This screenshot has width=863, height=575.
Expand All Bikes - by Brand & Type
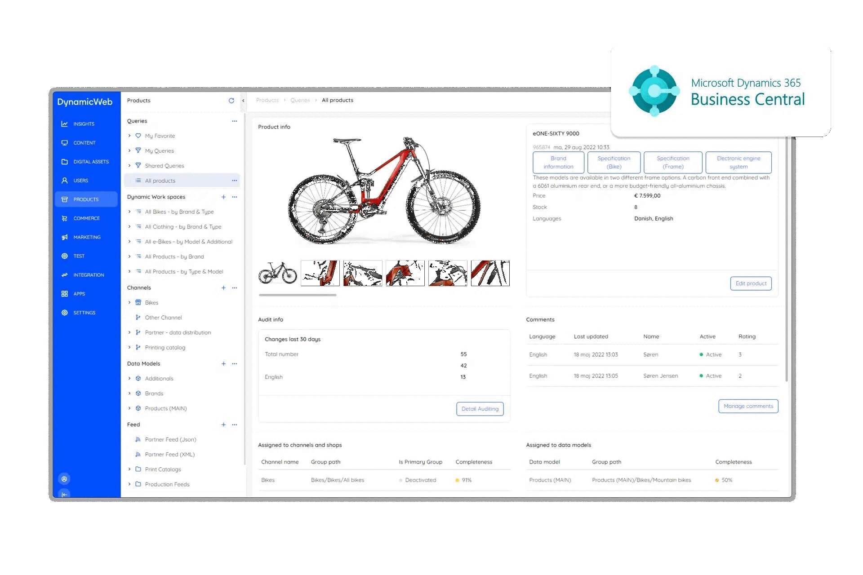click(129, 212)
